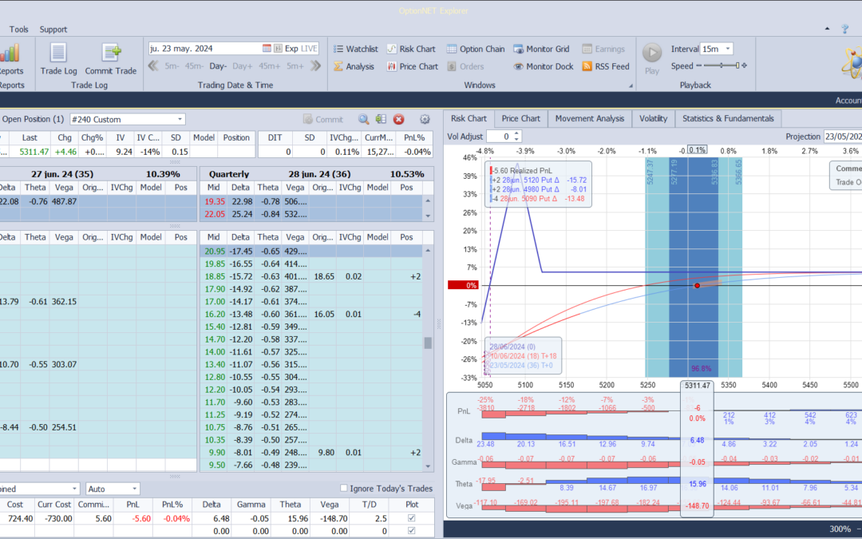Open the Watchlist window
The width and height of the screenshot is (862, 539).
(354, 49)
